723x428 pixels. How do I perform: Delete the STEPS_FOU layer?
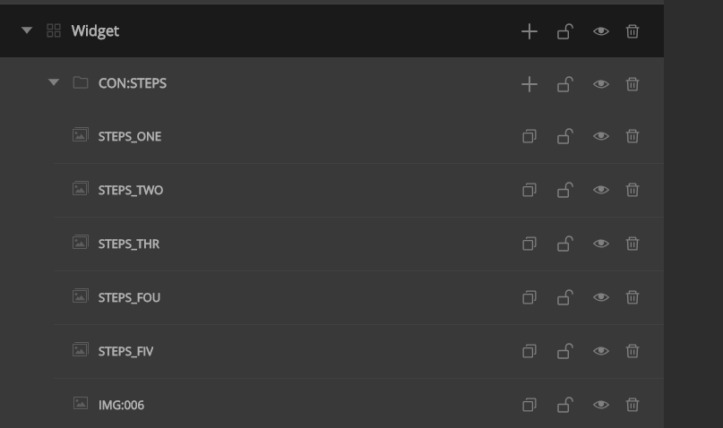[633, 297]
